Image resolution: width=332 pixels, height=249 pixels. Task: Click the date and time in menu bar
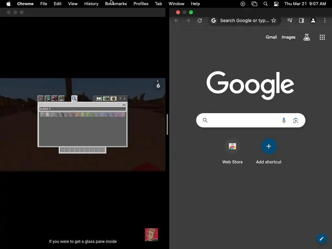305,4
